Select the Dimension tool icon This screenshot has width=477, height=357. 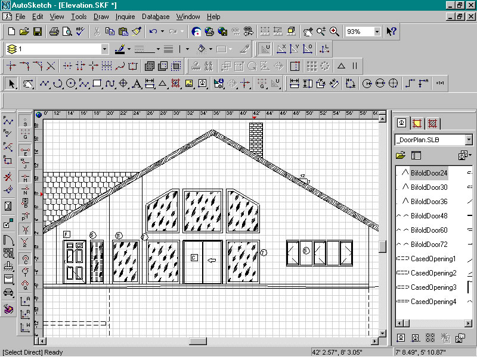point(150,83)
